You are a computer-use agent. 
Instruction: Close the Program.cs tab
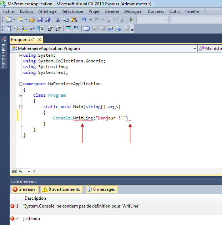coord(40,40)
